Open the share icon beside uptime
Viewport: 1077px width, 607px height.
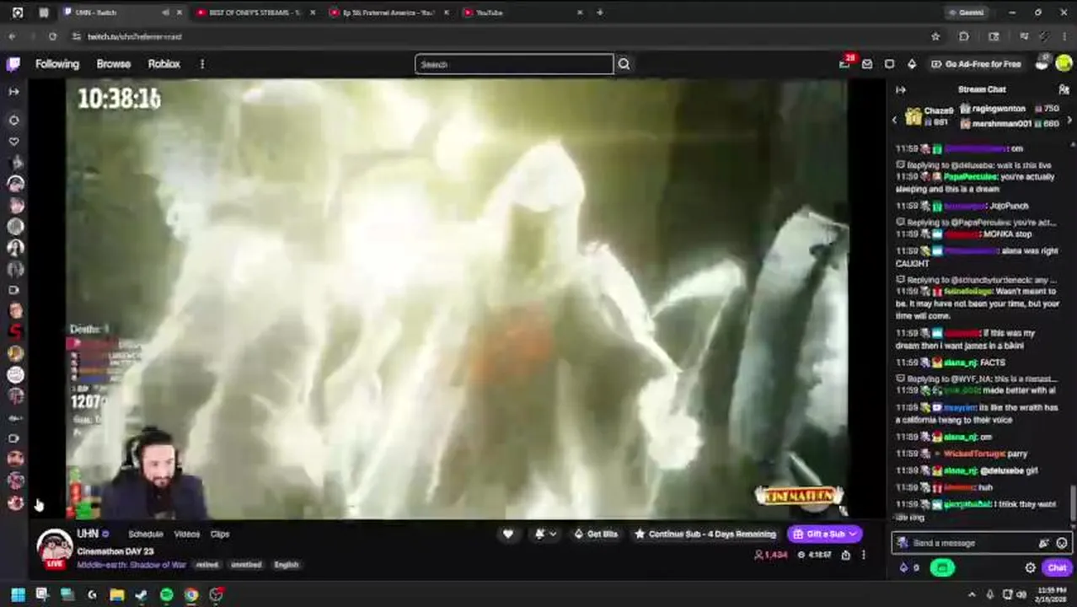click(846, 555)
